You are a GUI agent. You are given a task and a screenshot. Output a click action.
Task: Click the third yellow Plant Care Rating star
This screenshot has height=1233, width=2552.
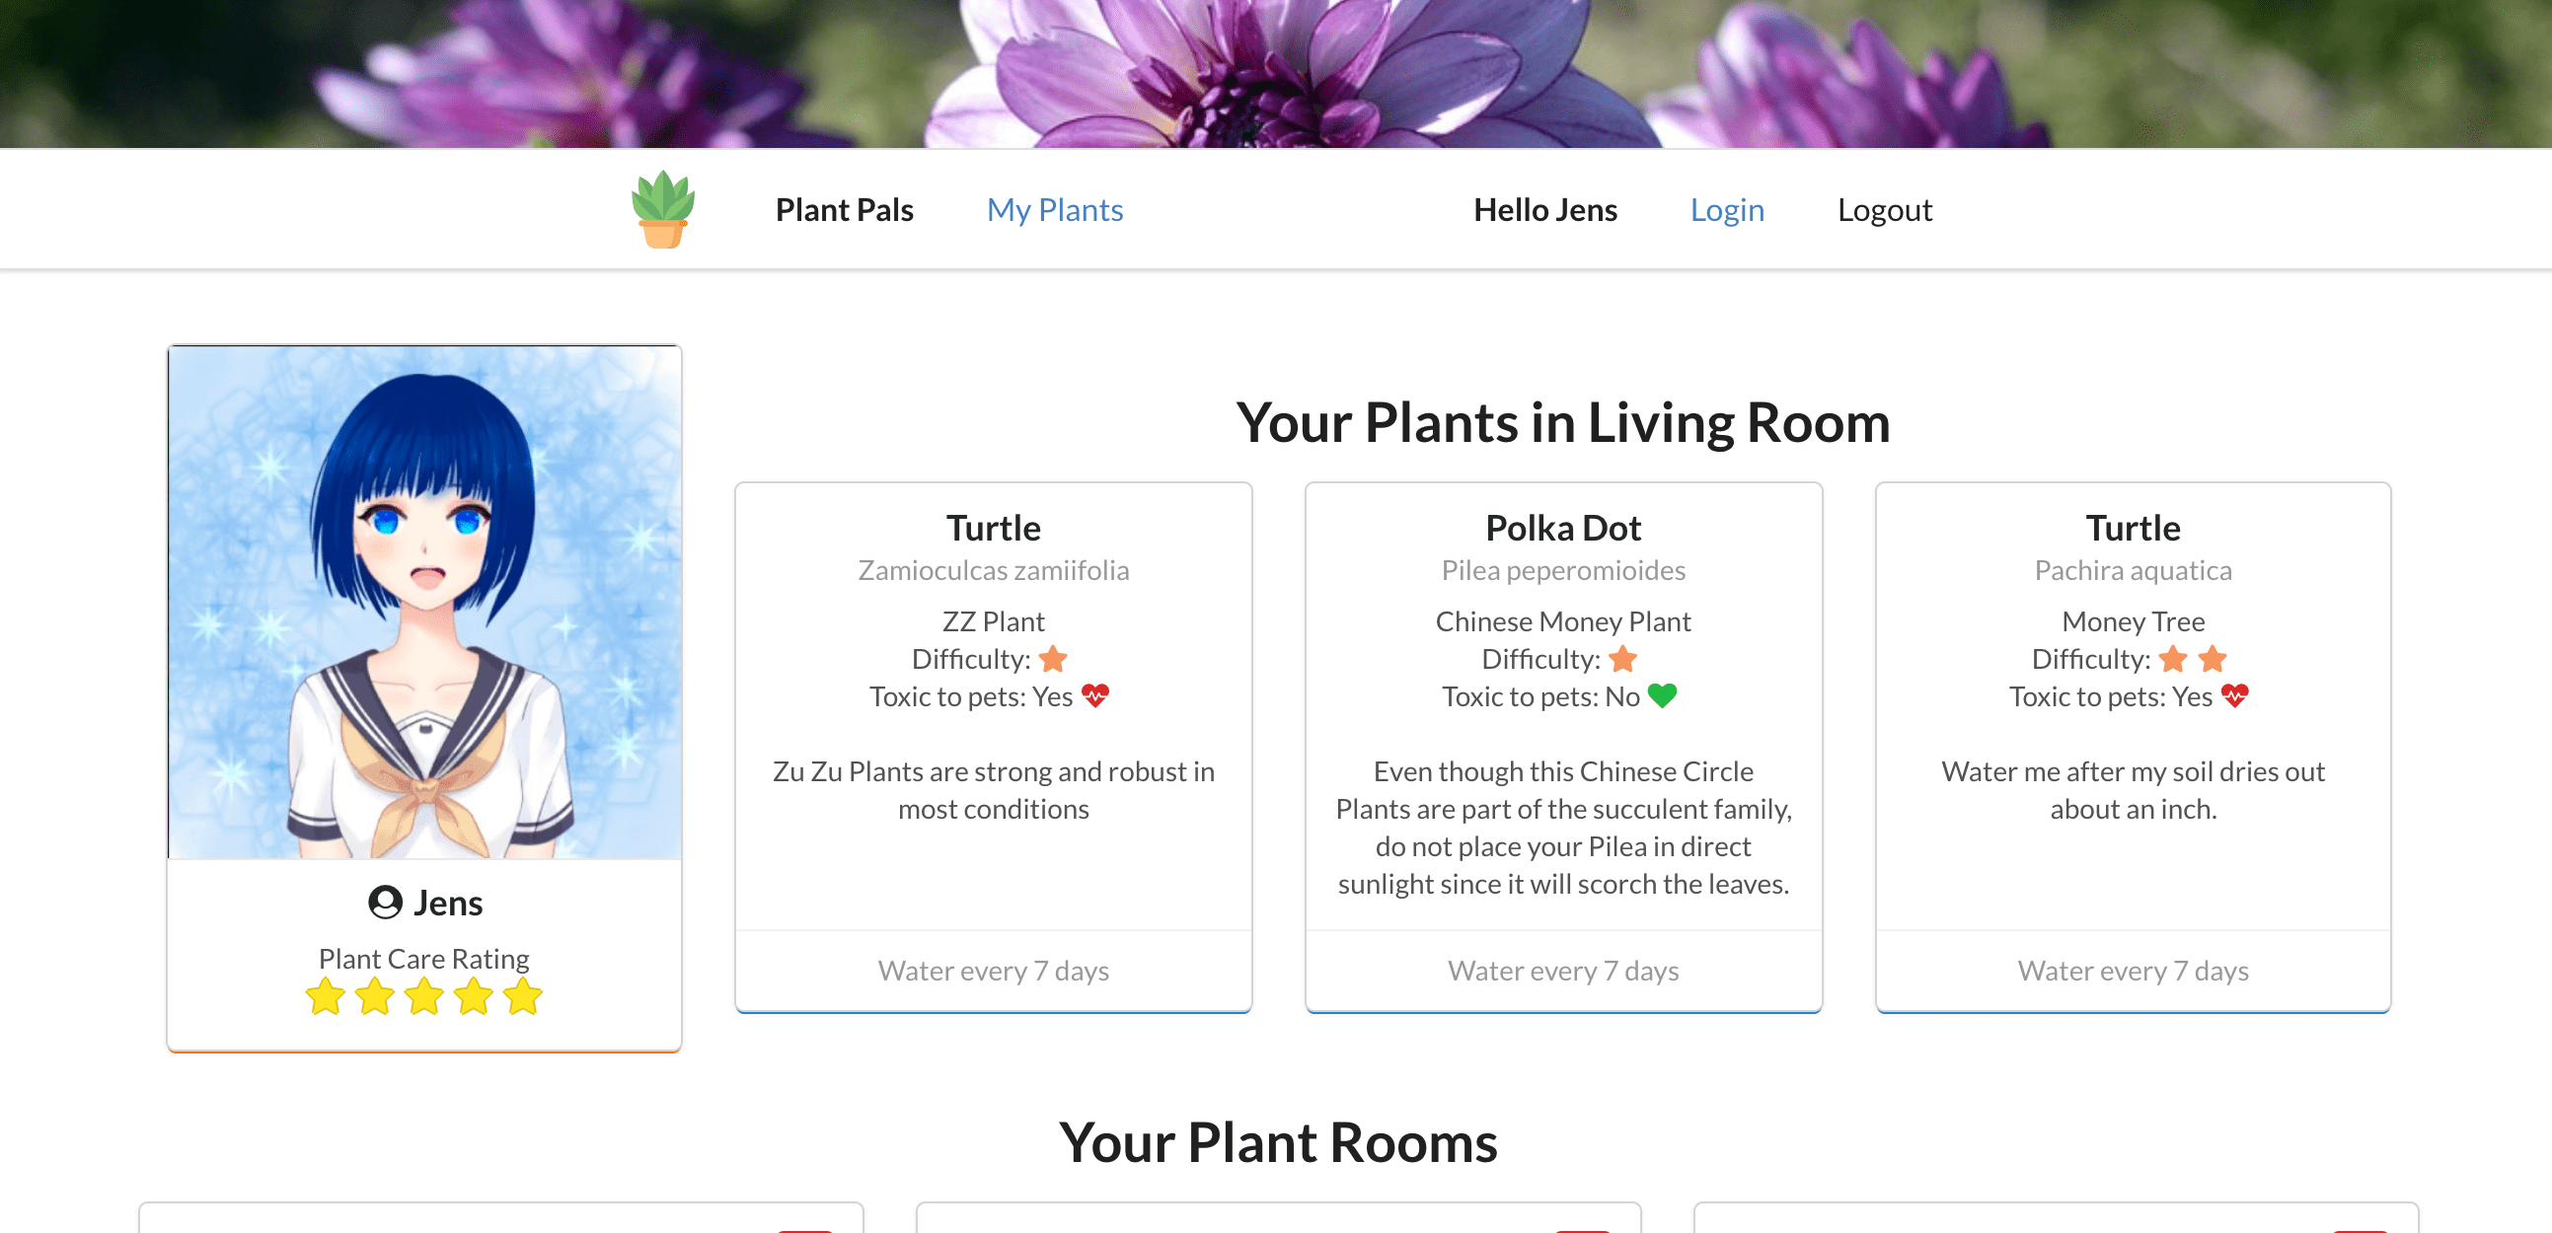point(425,996)
